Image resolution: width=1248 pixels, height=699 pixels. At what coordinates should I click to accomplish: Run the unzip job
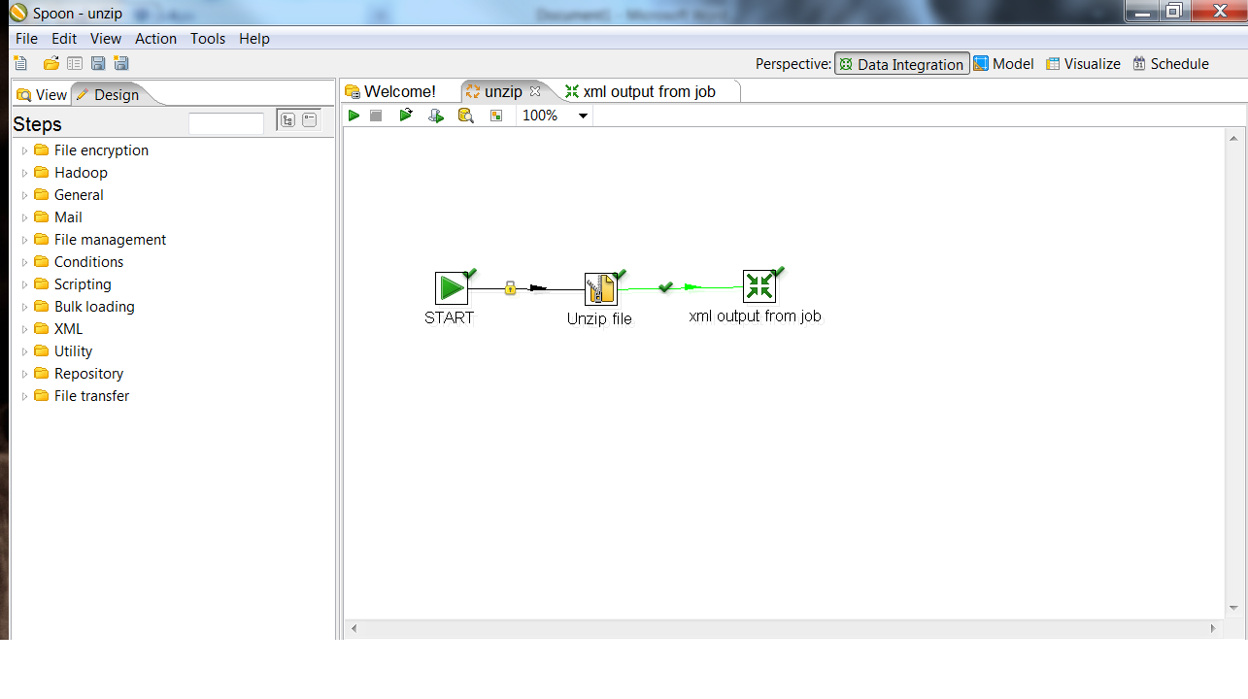[354, 115]
